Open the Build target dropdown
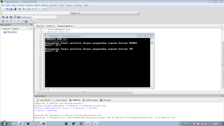This screenshot has width=224, height=126. 45,17
